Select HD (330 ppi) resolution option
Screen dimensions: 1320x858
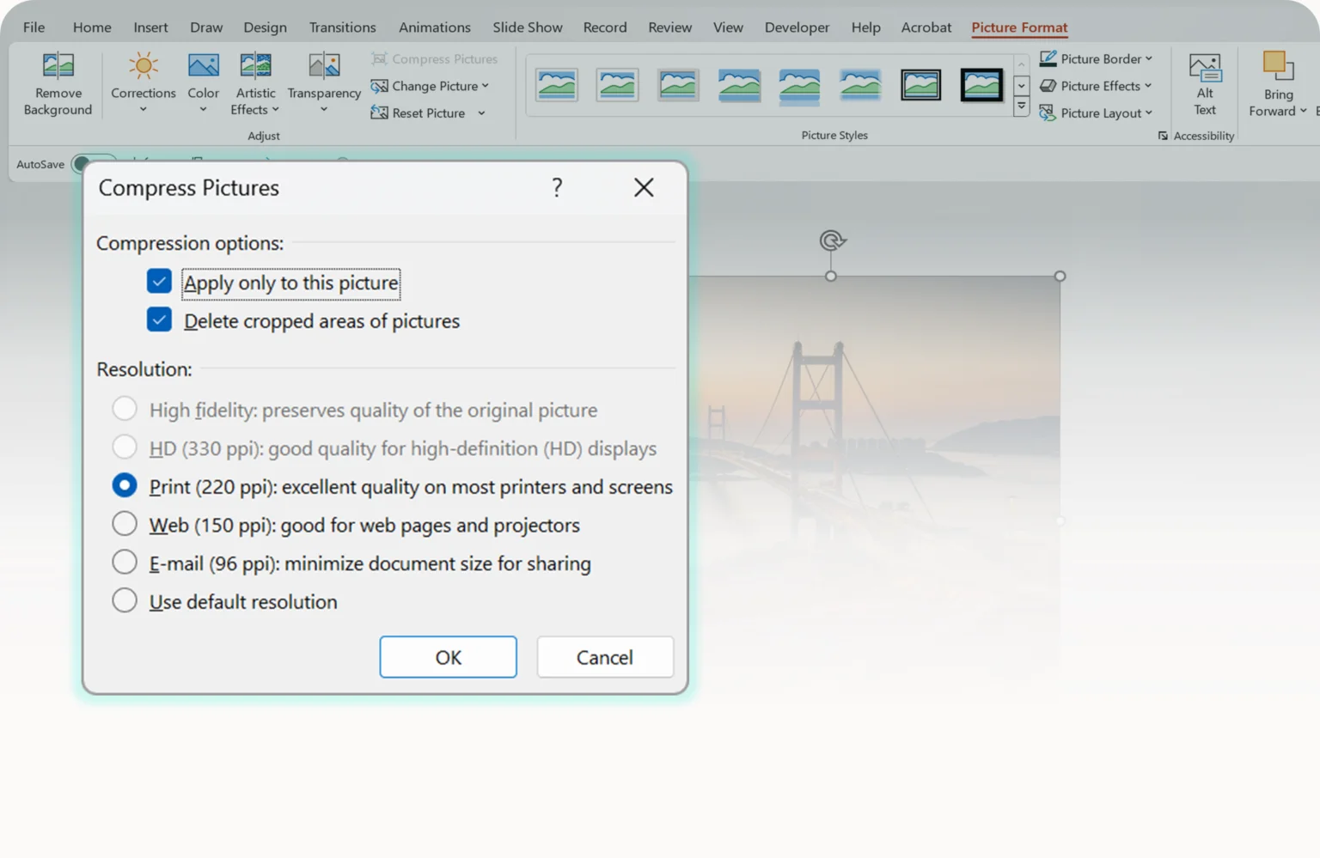click(x=125, y=447)
